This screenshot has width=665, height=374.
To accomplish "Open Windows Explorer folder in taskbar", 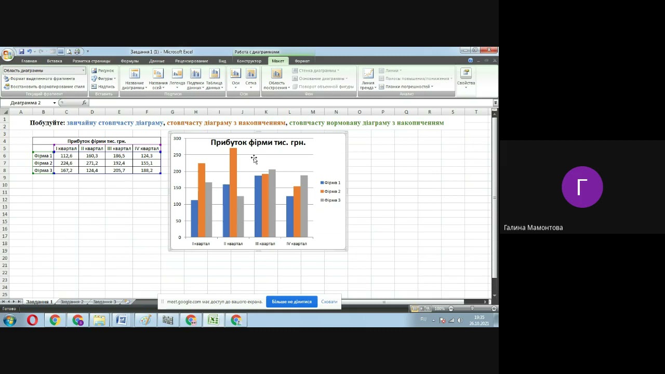I will [99, 320].
